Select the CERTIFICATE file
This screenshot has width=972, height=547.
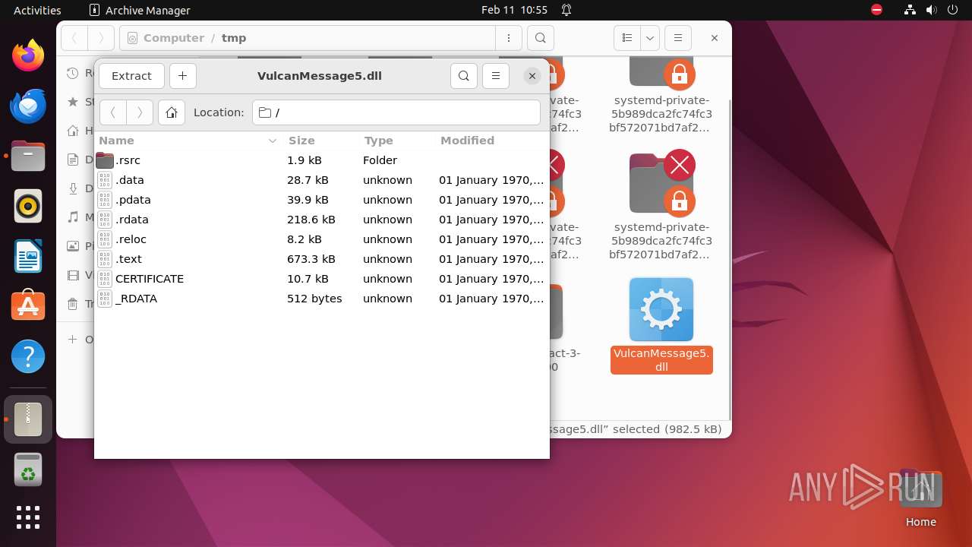pyautogui.click(x=321, y=279)
